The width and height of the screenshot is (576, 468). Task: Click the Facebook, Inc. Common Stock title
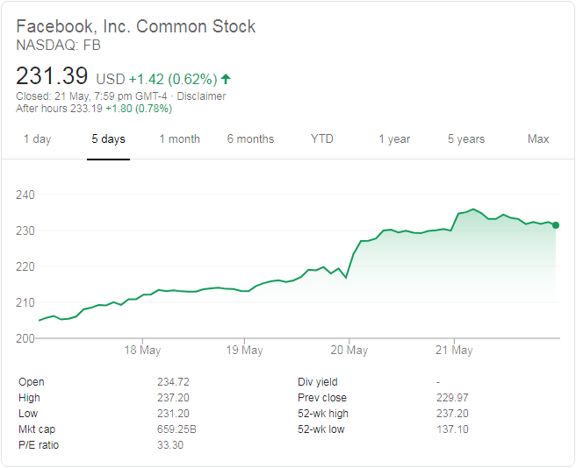tap(136, 26)
